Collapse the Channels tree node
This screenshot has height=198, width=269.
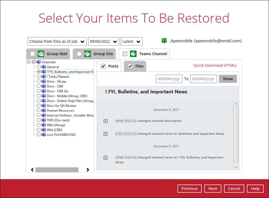[29, 62]
